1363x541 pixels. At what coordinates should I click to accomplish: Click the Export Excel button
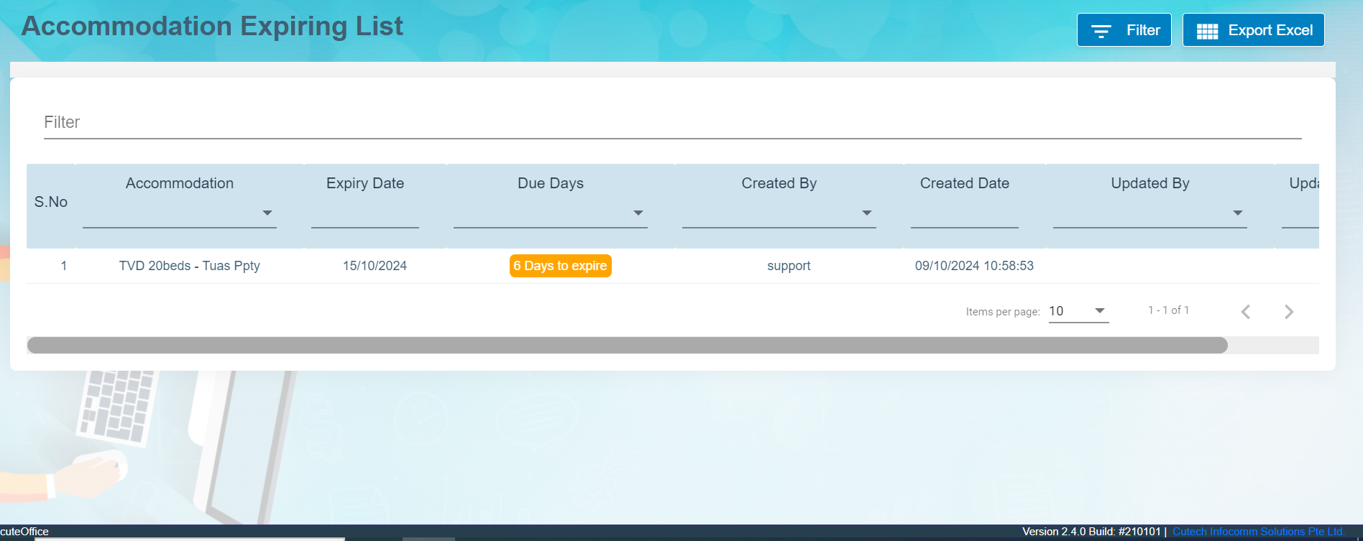1253,30
